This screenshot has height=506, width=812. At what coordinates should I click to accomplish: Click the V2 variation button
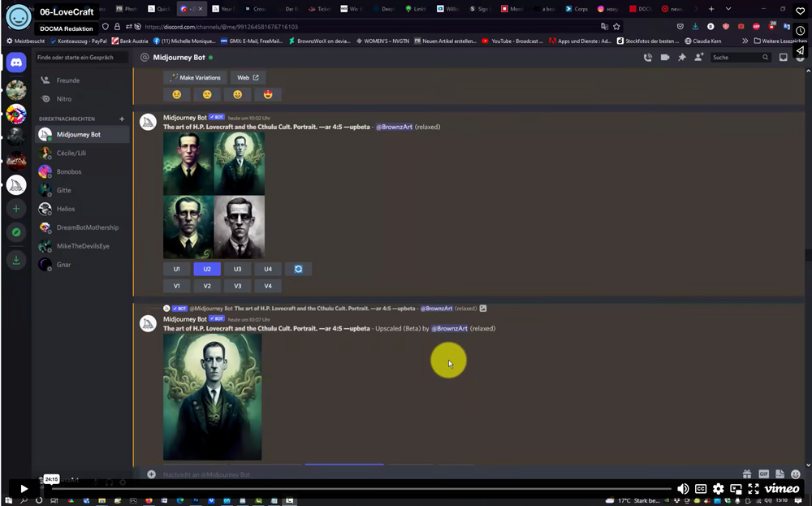pos(207,286)
